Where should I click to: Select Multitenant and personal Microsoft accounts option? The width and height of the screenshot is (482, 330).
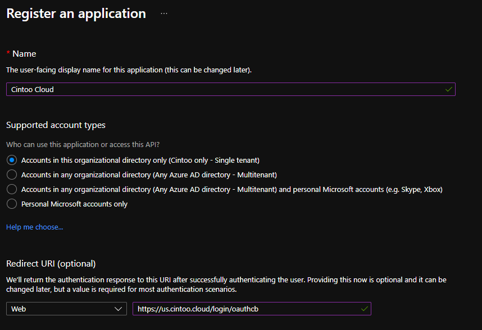pyautogui.click(x=12, y=189)
